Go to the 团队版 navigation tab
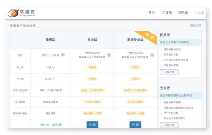 (183, 13)
